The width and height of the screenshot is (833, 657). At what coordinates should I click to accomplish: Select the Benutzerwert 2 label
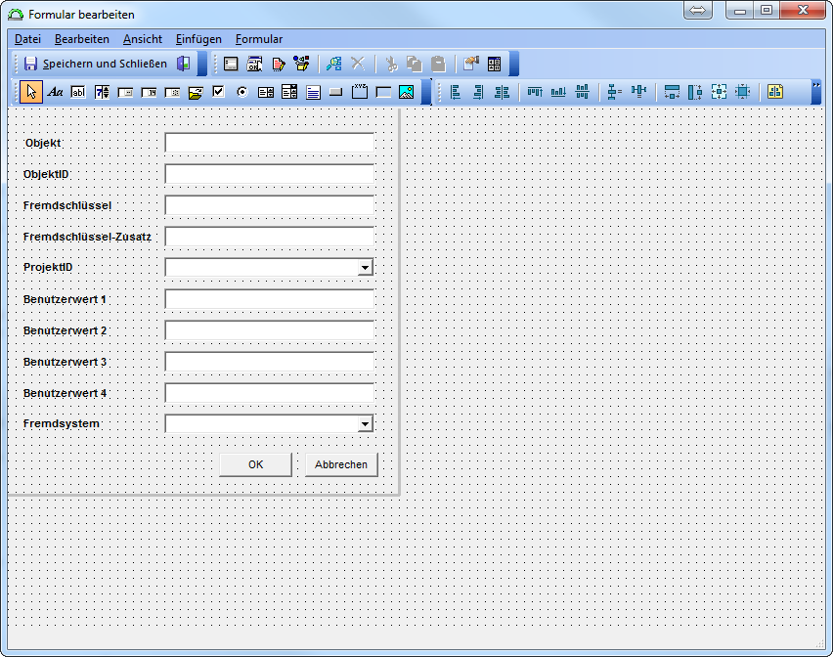[x=65, y=330]
